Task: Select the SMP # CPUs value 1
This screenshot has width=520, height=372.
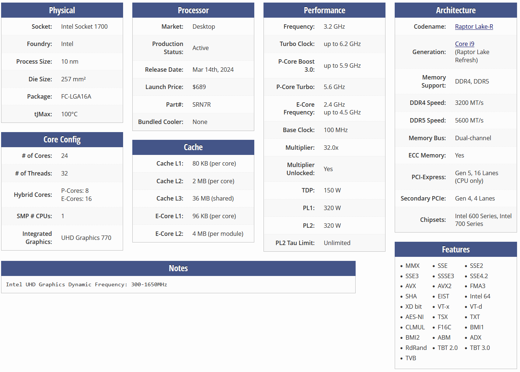Action: [63, 216]
